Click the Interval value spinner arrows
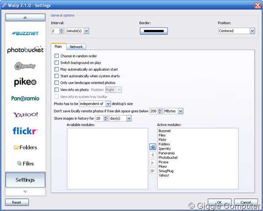The image size is (263, 211). [61, 31]
